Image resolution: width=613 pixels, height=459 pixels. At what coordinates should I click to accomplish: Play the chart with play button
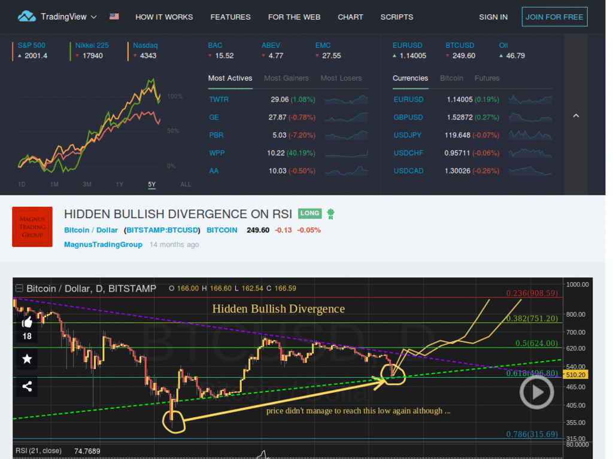[x=536, y=392]
